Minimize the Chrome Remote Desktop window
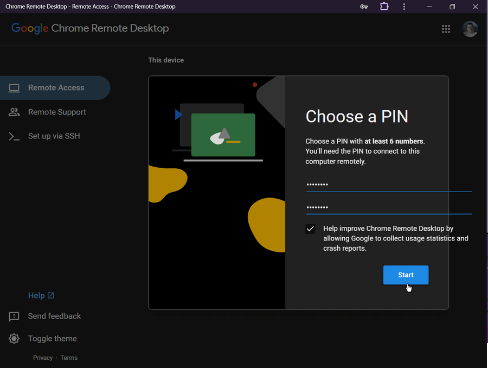The height and width of the screenshot is (368, 488). (x=429, y=7)
